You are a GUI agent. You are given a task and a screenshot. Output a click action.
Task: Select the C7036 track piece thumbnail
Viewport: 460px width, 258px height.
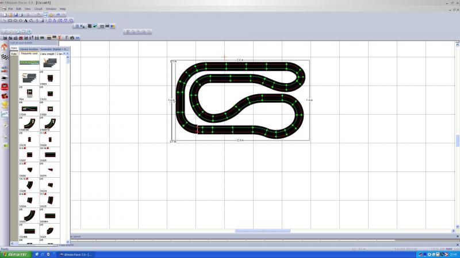tap(29, 108)
